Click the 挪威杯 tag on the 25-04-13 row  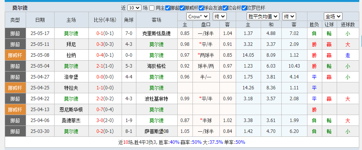(x=15, y=110)
